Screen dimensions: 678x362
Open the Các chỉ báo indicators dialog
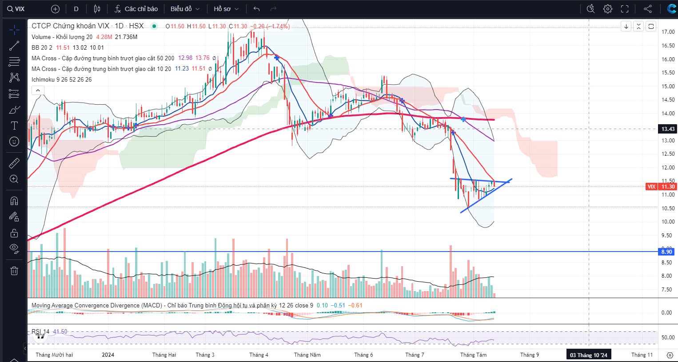point(136,9)
